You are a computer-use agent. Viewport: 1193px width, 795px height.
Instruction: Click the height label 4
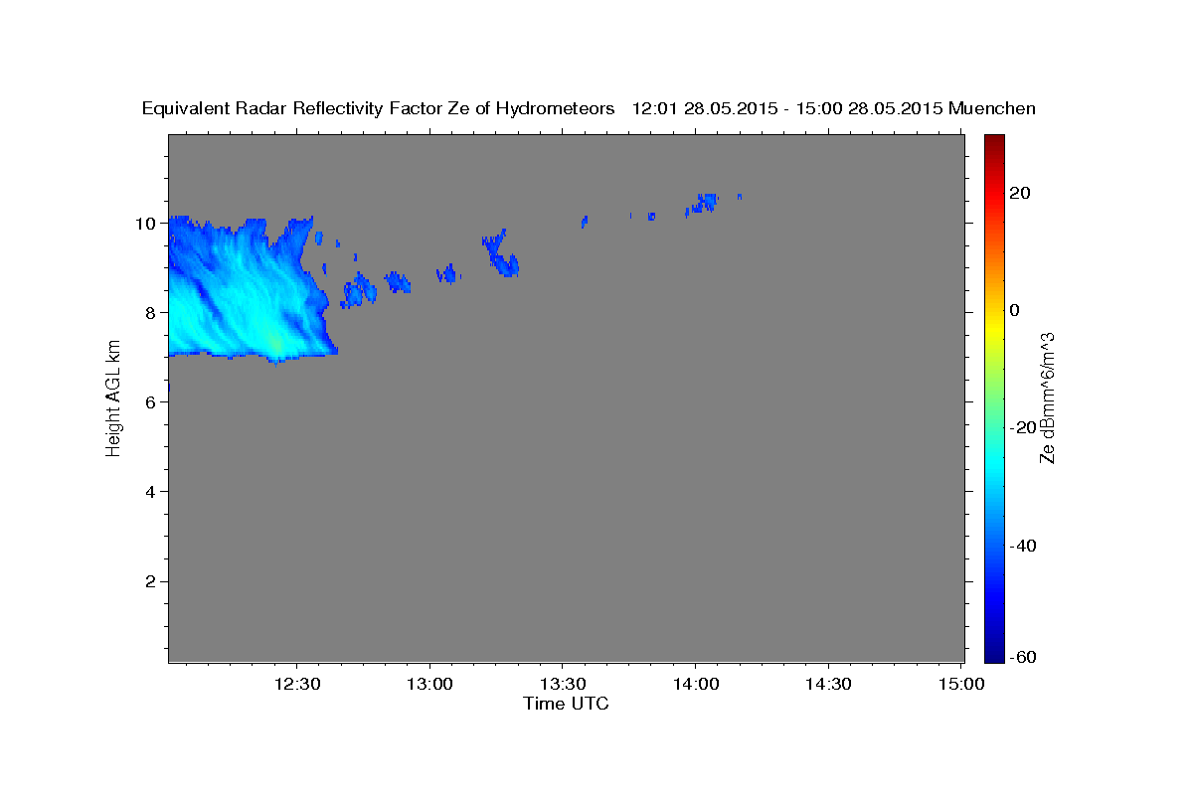tap(151, 492)
